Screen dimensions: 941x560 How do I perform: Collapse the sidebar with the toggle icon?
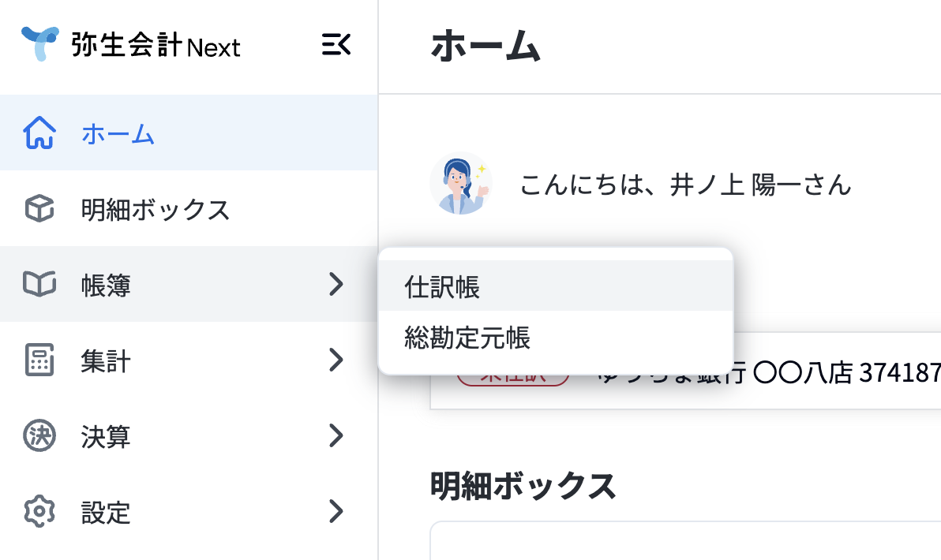[336, 44]
